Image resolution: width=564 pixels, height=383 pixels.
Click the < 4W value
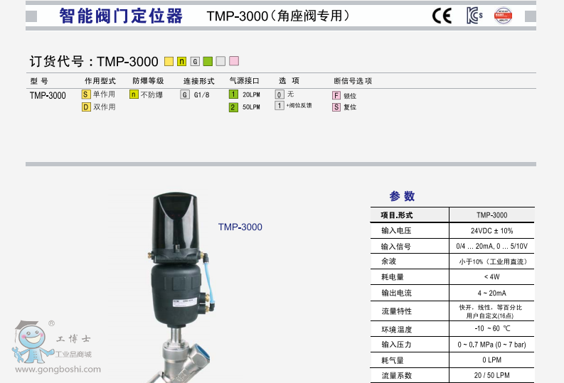point(491,277)
